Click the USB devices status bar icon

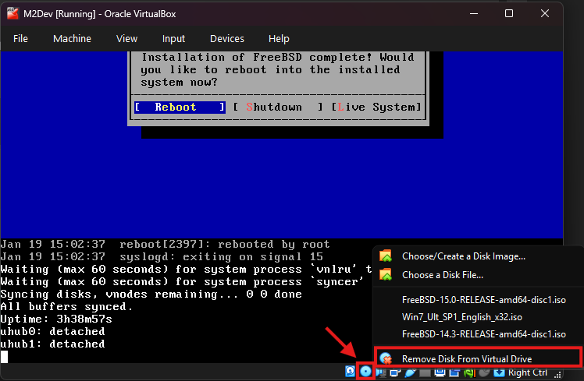409,372
